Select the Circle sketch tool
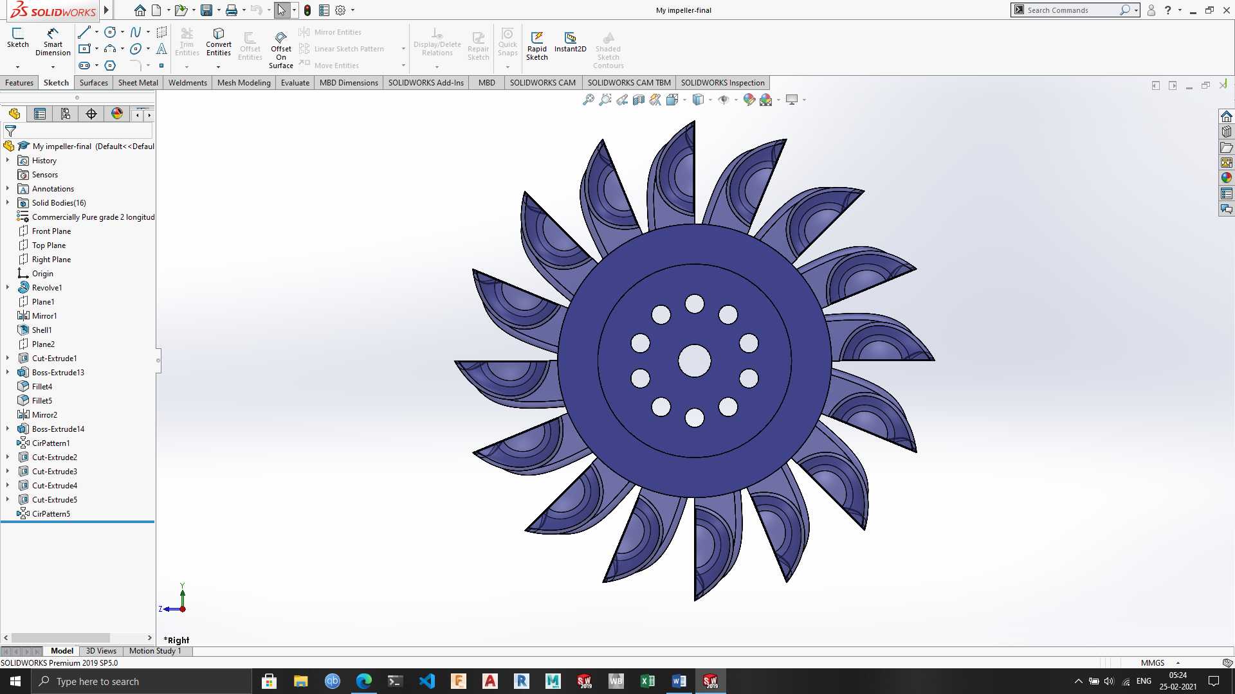This screenshot has width=1235, height=694. tap(110, 32)
